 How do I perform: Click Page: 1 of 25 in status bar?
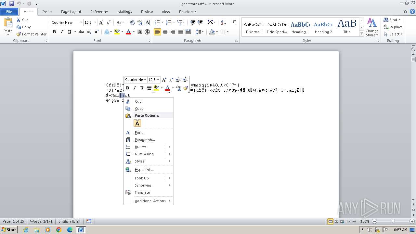(13, 221)
